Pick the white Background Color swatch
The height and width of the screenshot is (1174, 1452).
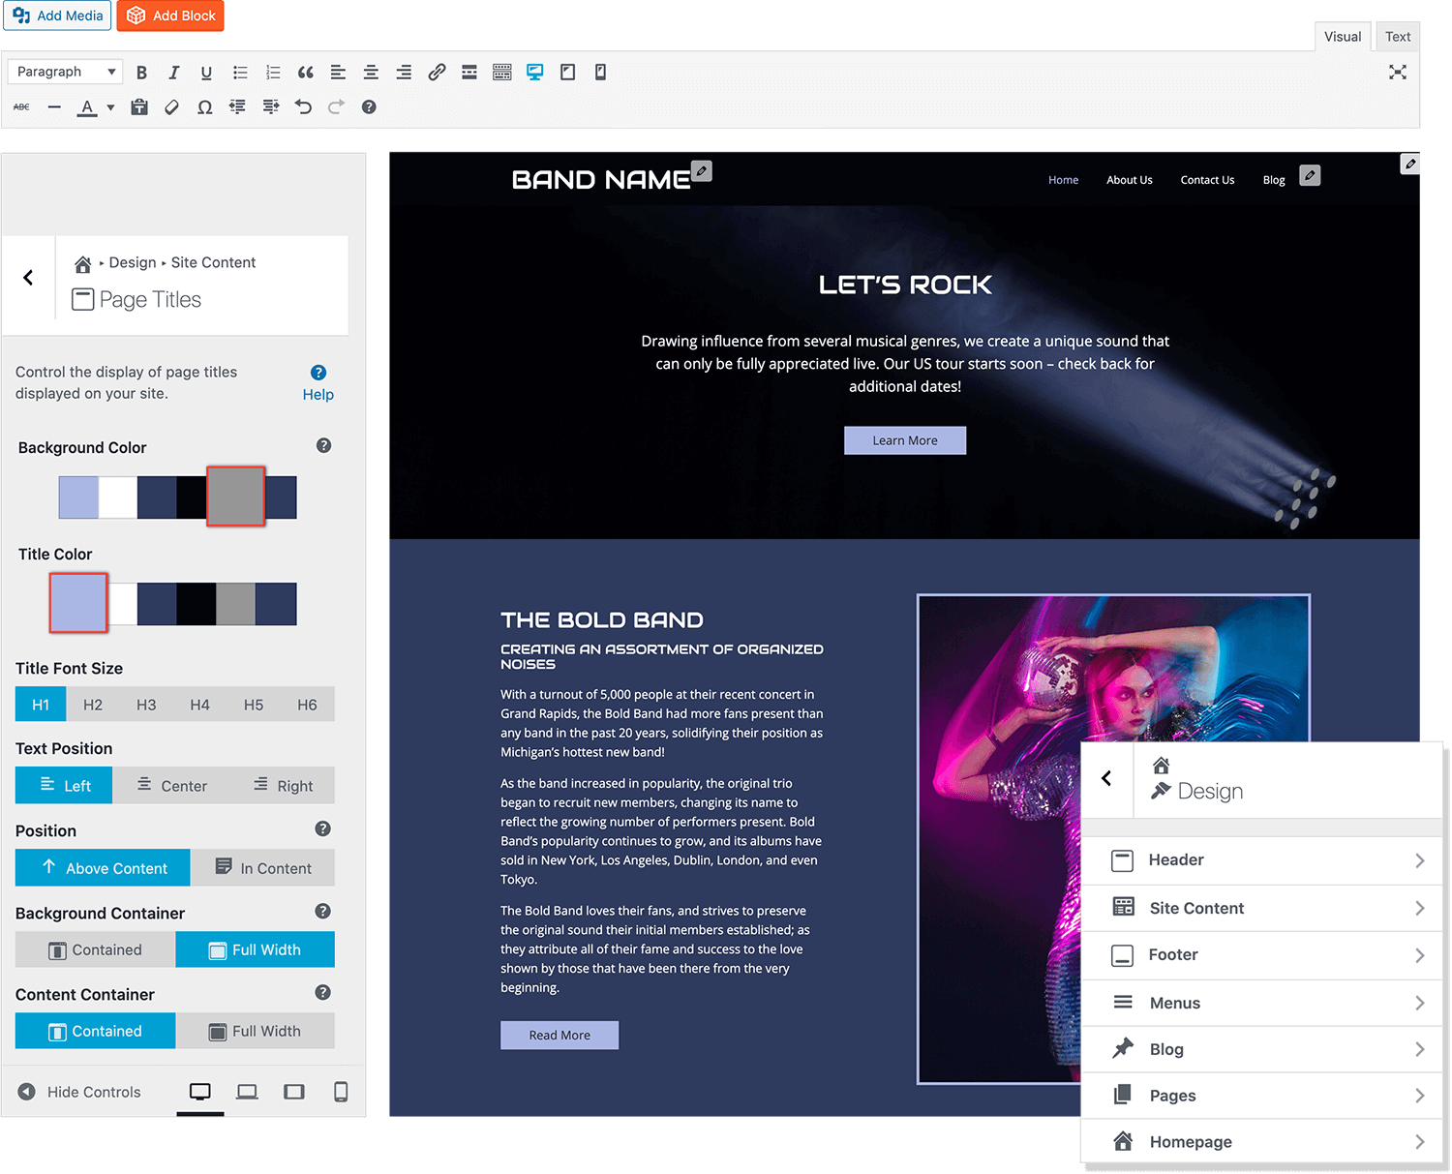point(118,497)
